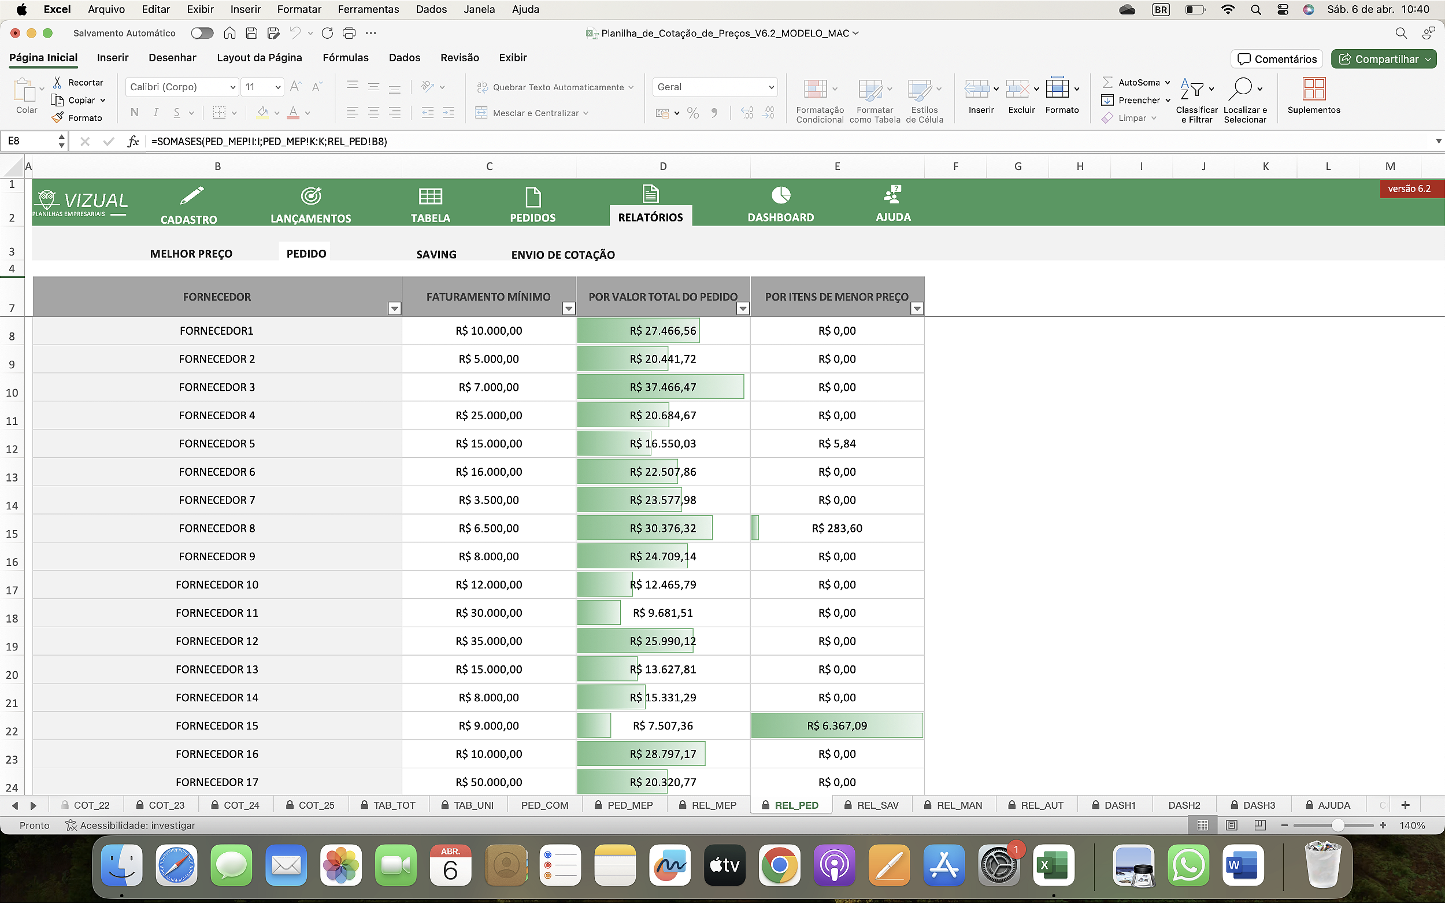Click the Compartilhar button
This screenshot has width=1445, height=903.
pos(1384,58)
